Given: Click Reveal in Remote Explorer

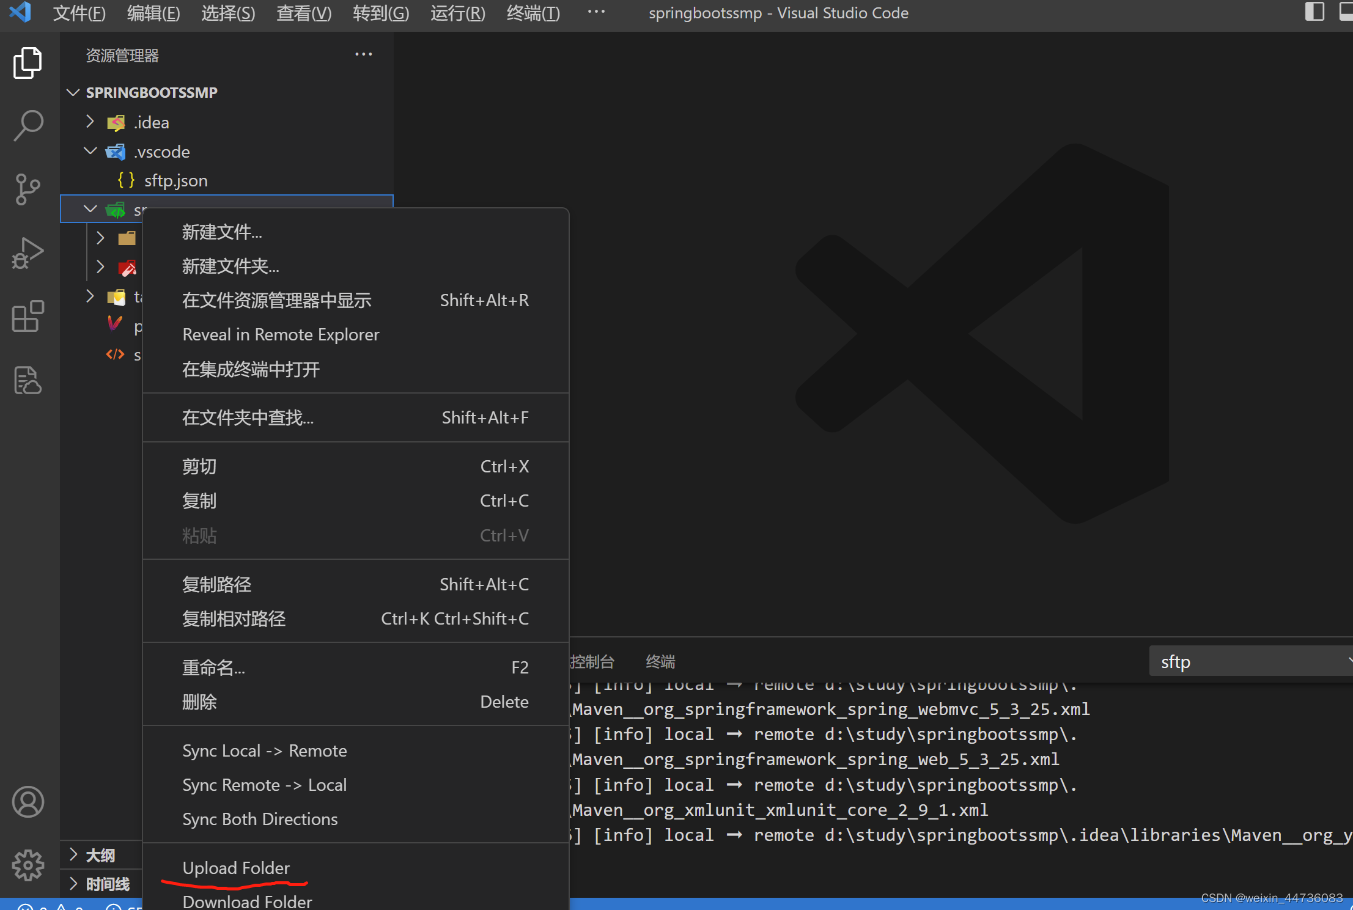Looking at the screenshot, I should [281, 334].
